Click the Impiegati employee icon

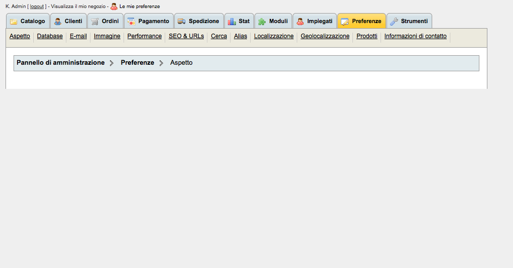coord(300,22)
